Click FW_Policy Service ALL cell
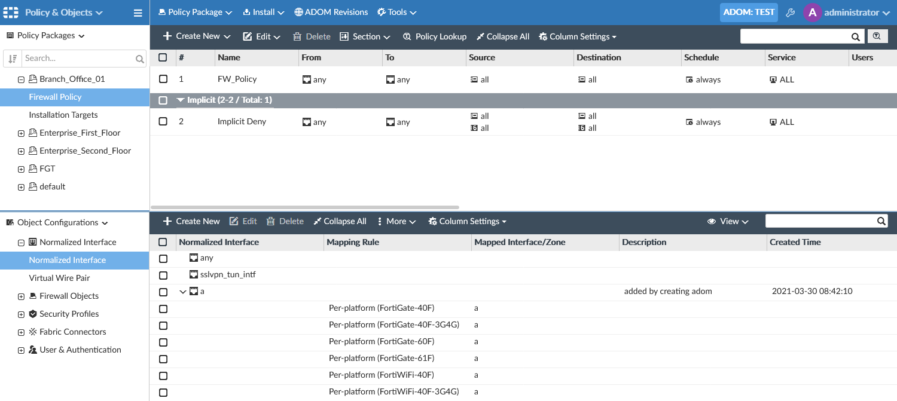897x401 pixels. [782, 79]
